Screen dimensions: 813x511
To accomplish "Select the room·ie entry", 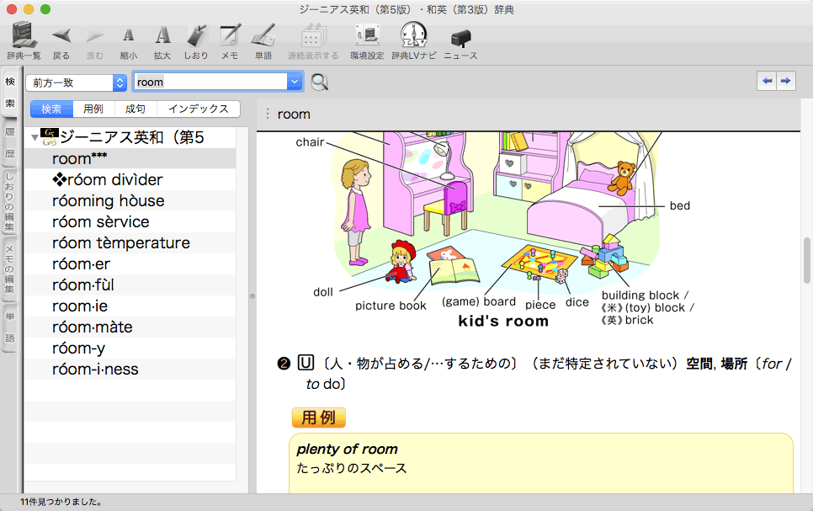I will coord(130,306).
